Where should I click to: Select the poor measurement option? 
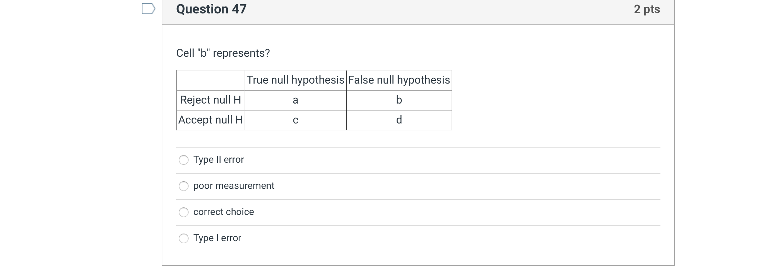tap(184, 186)
